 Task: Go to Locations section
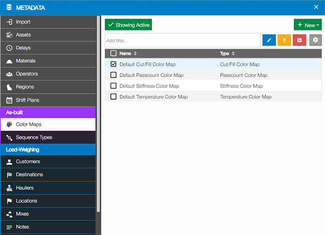[x=48, y=201]
